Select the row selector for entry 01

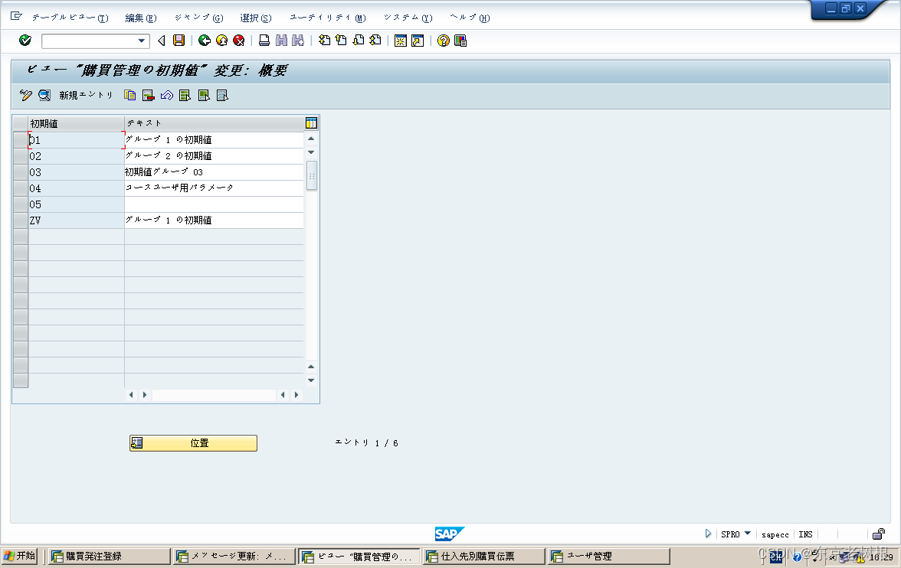20,139
